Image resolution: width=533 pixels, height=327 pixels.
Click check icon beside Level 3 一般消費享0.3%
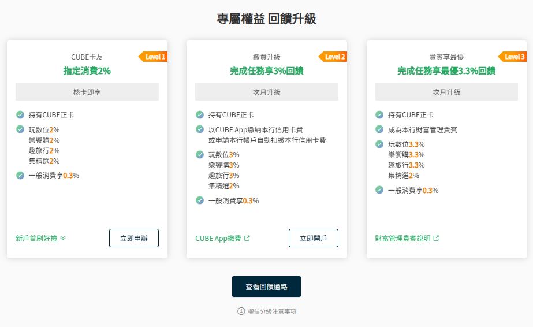pyautogui.click(x=379, y=189)
